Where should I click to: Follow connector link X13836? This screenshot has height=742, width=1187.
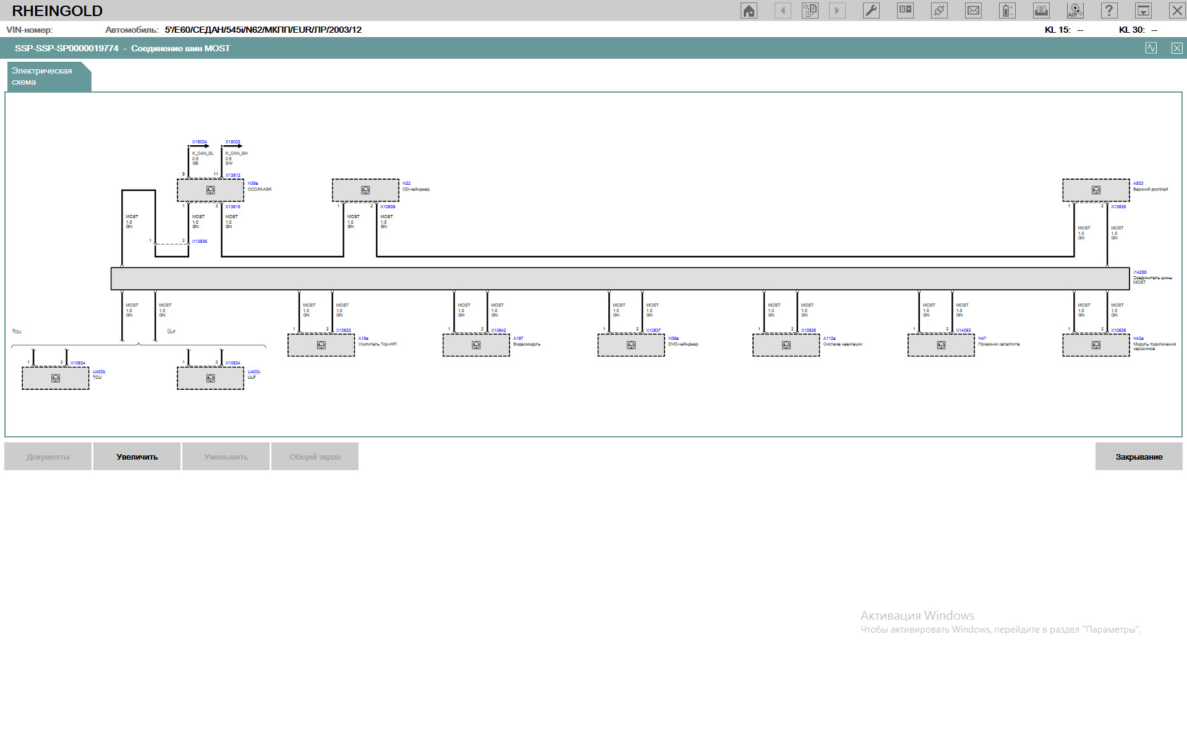[199, 242]
